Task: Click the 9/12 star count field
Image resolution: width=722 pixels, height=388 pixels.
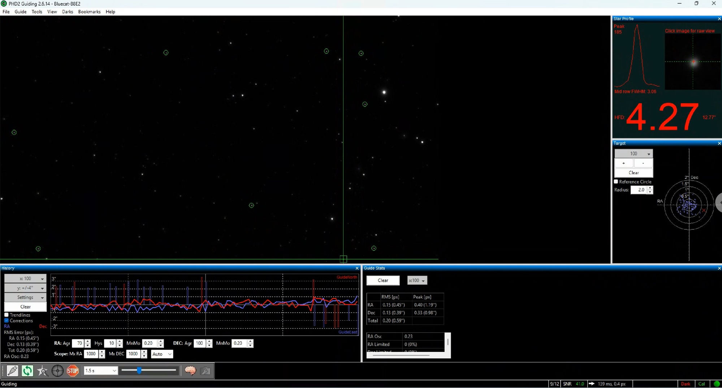Action: (554, 384)
